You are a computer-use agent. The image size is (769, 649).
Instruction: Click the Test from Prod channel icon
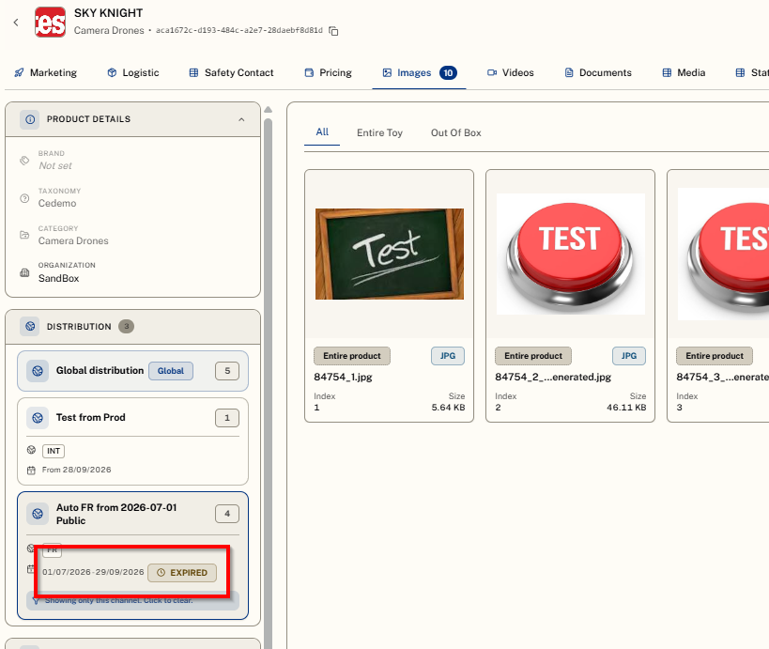coord(38,418)
